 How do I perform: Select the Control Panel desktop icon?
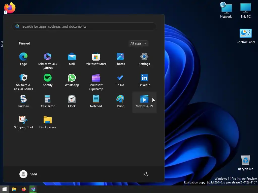[x=245, y=36]
